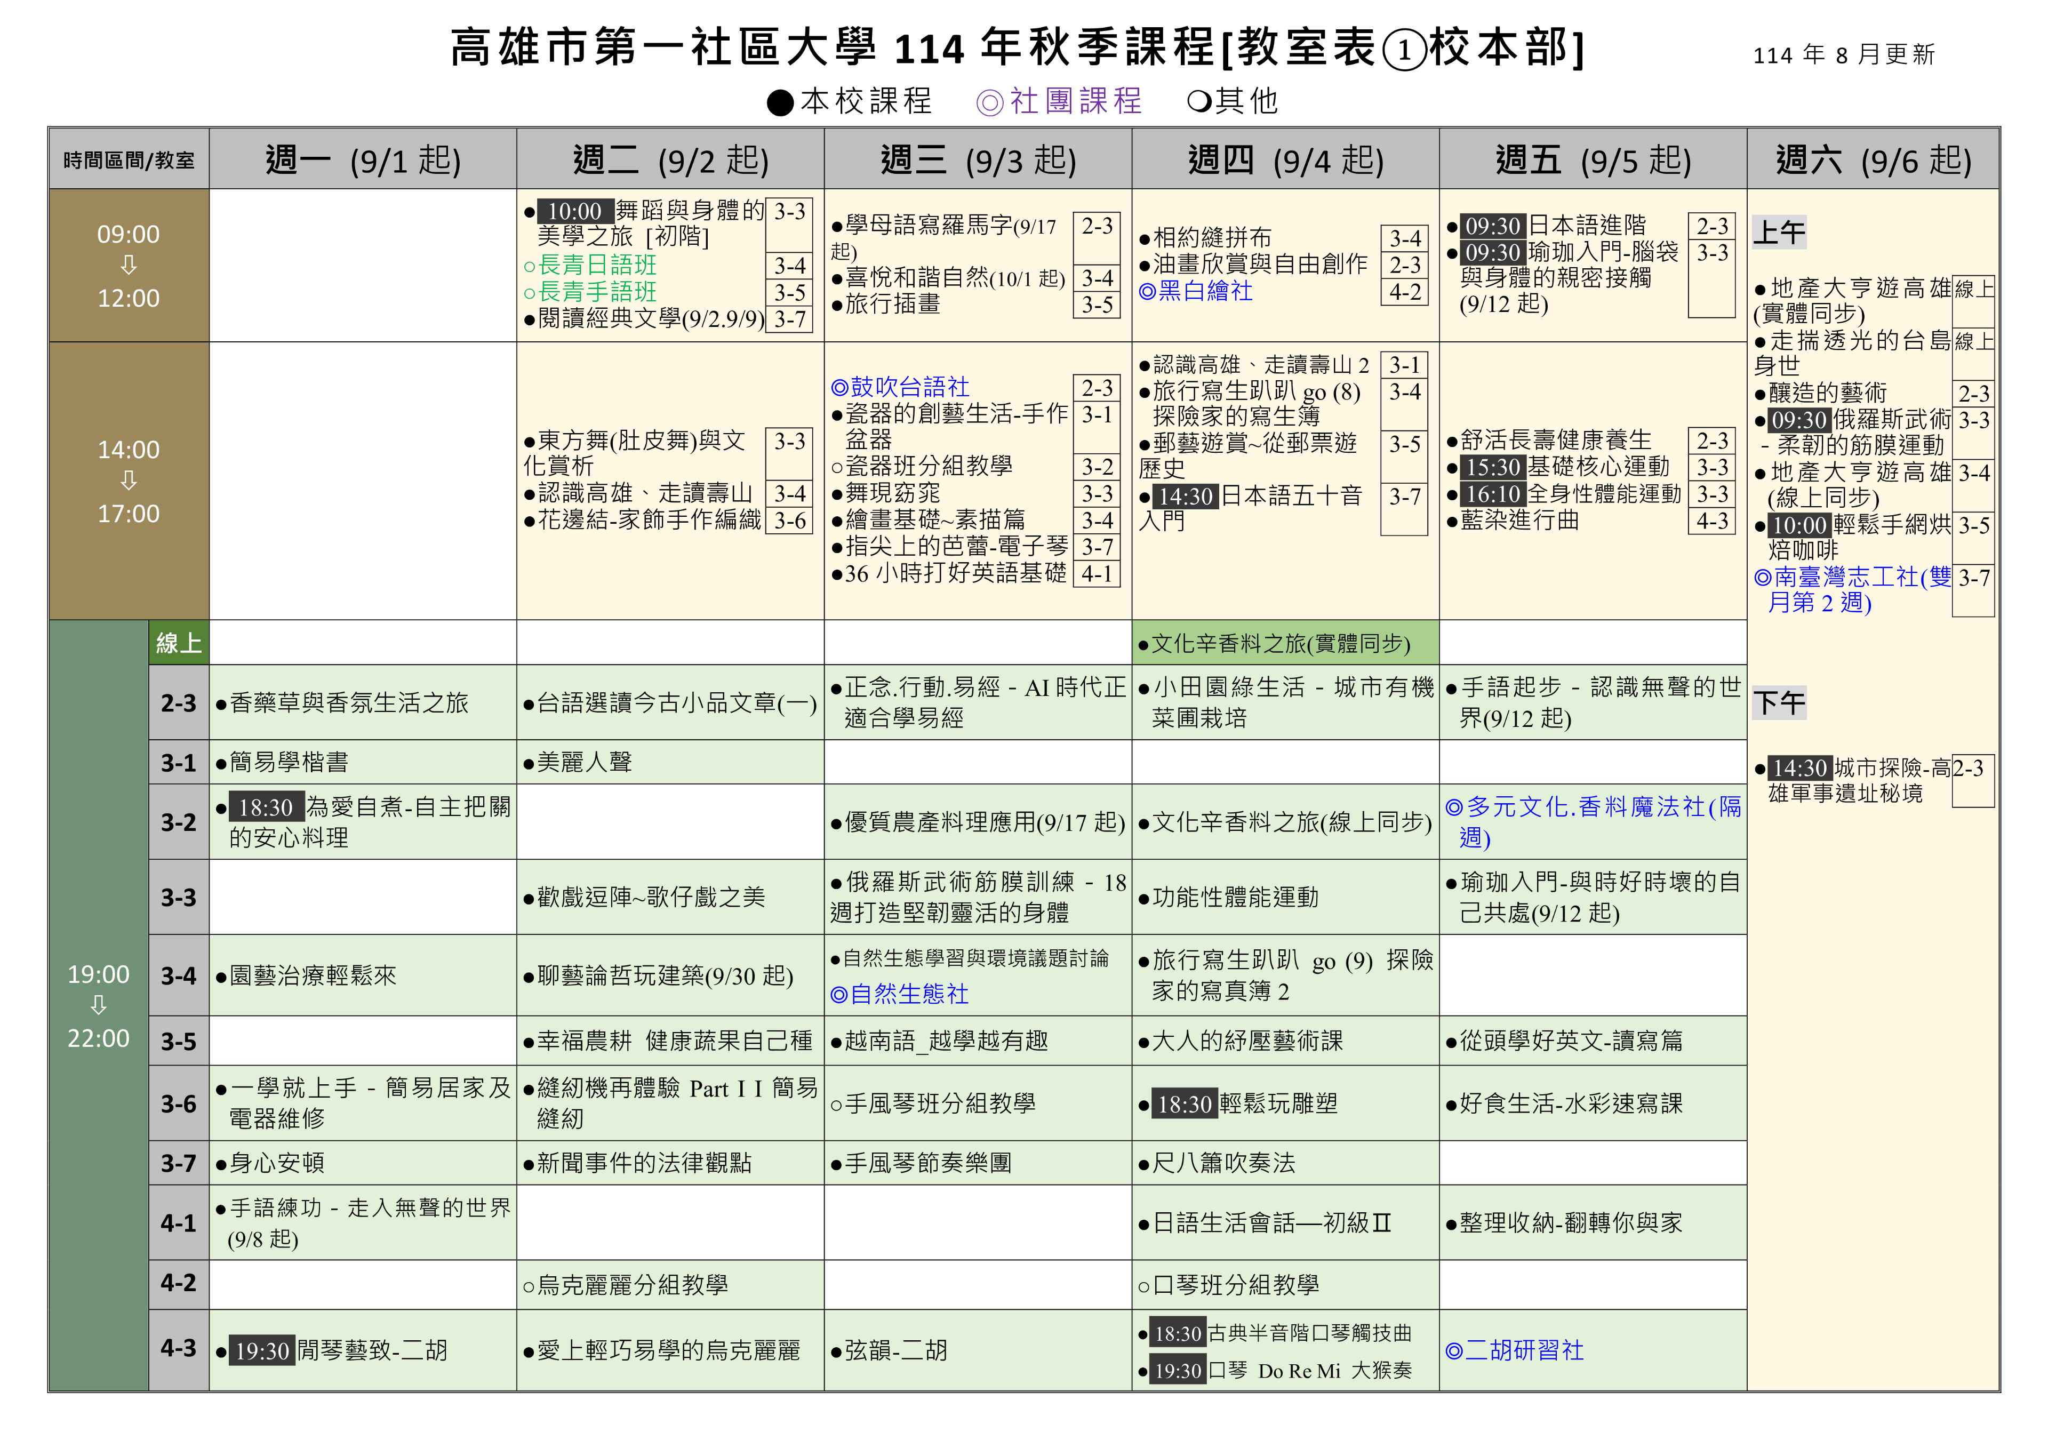This screenshot has width=2048, height=1448.
Task: Click the 4-3 classroom row label
Action: click(178, 1348)
